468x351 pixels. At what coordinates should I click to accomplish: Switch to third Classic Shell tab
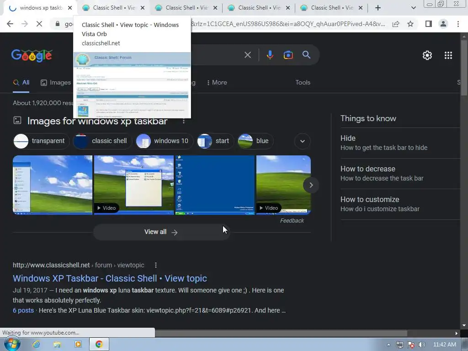tap(259, 8)
